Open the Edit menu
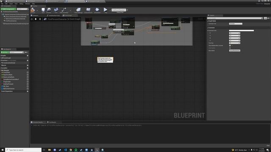 [x=6, y=4]
